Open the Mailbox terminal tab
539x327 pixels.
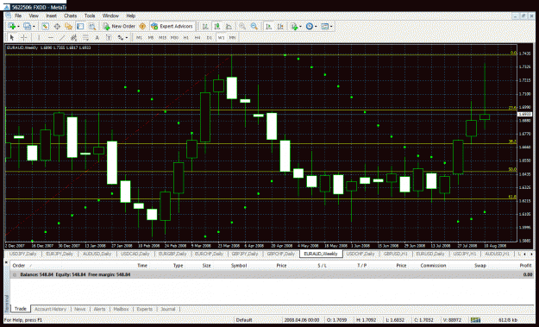[x=121, y=309]
